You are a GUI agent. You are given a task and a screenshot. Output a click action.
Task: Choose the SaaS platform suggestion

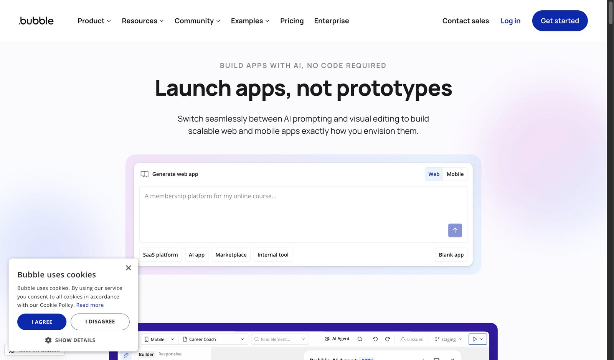[x=160, y=255]
